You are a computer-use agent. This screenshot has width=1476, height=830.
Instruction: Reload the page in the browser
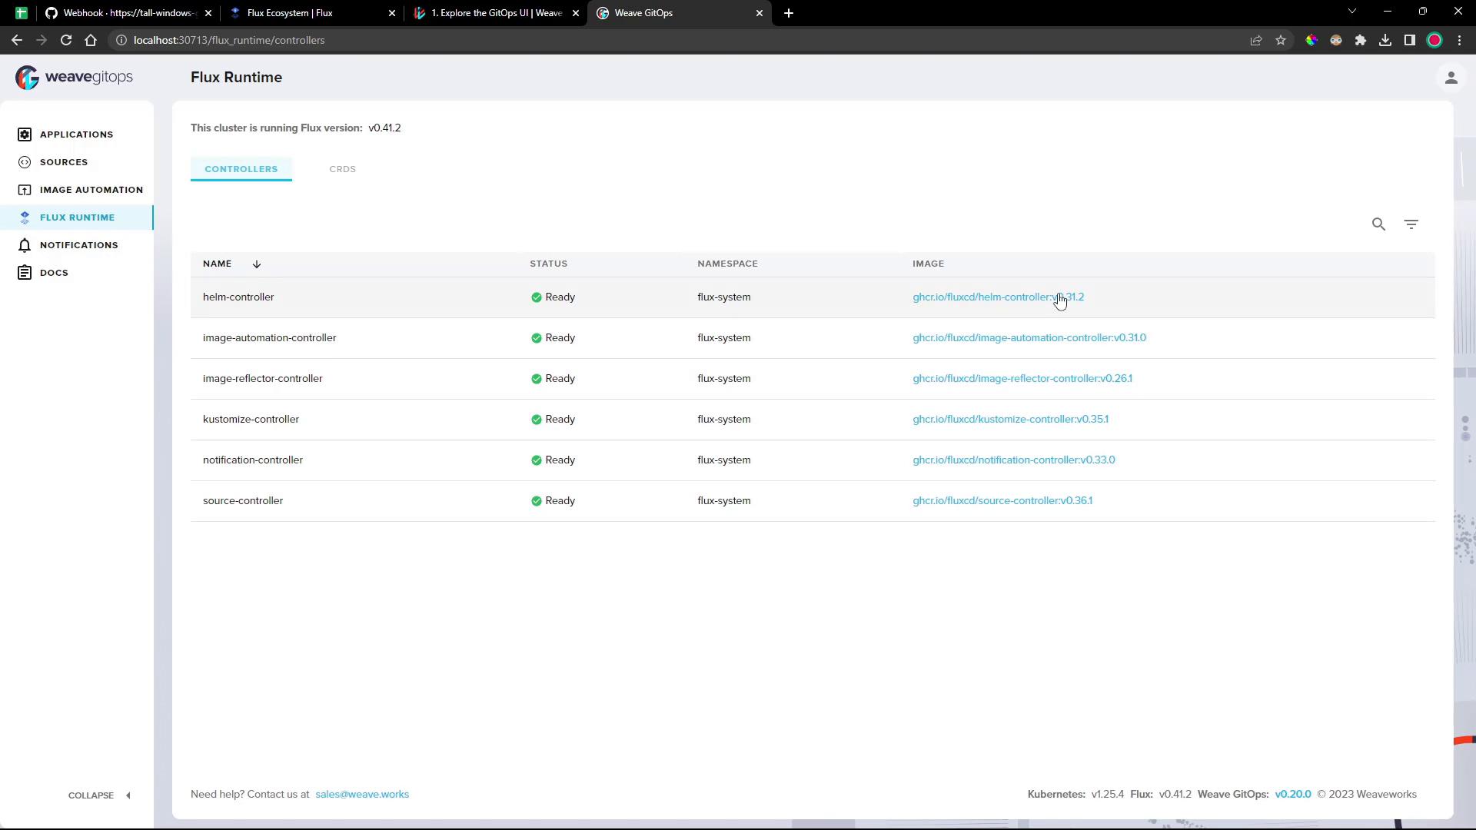[66, 40]
